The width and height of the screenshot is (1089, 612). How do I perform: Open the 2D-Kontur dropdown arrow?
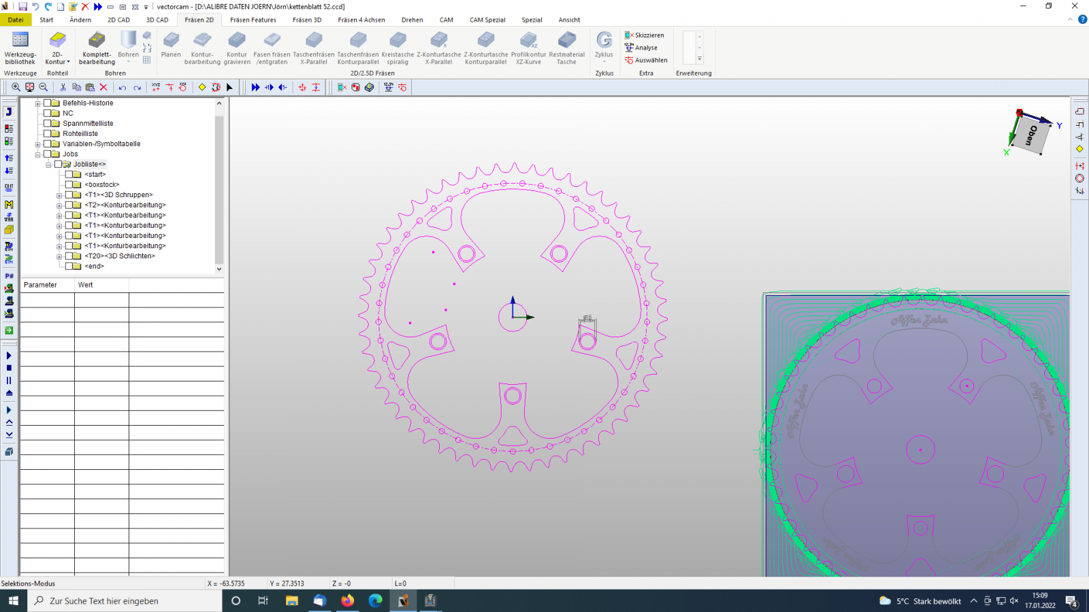(68, 62)
